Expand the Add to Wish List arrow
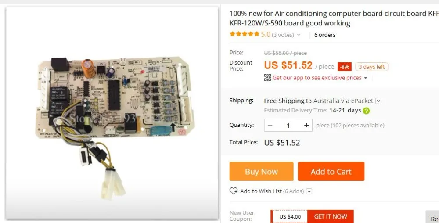439x223 pixels. (x=309, y=191)
